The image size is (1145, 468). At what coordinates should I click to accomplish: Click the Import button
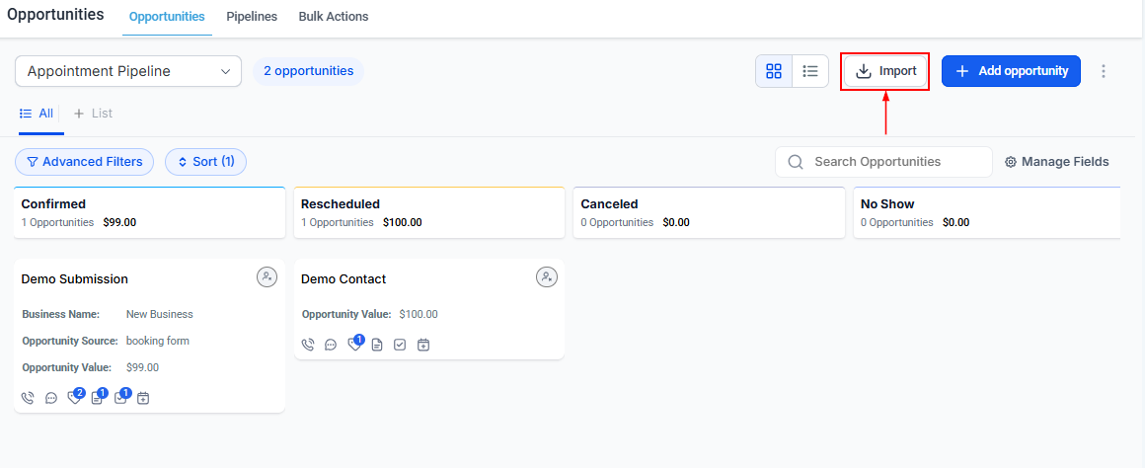point(885,71)
